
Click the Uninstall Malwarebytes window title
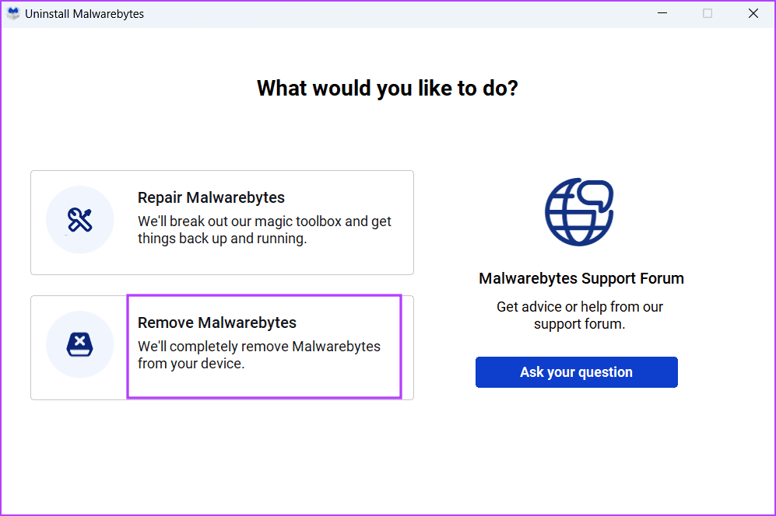pos(84,14)
